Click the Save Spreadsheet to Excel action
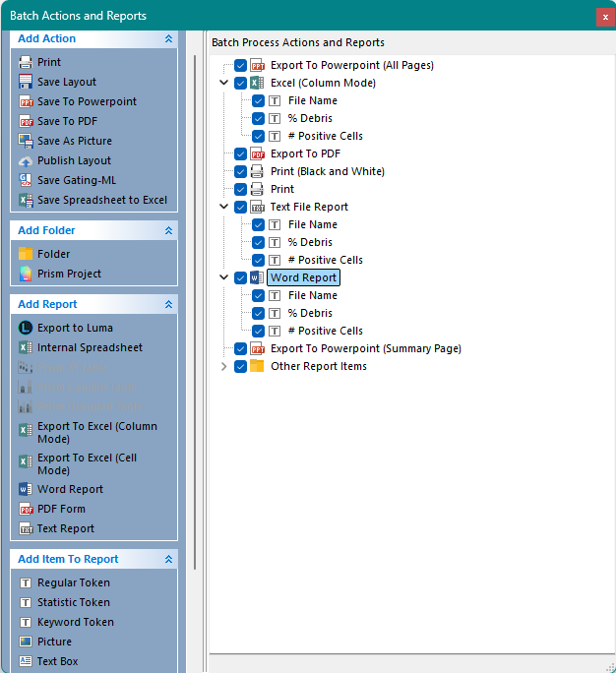 click(101, 200)
